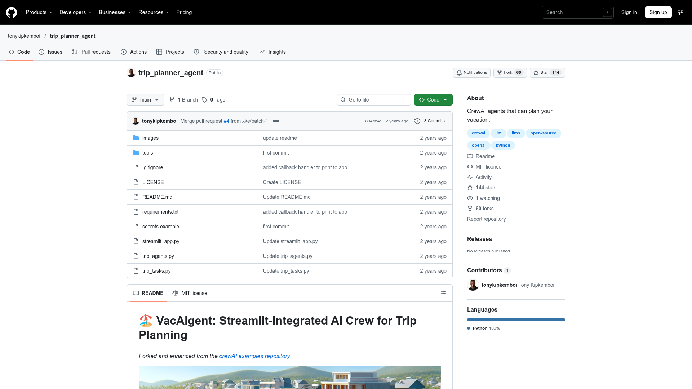Expand the Businesses menu
Screen dimensions: 692x389
coord(115,12)
